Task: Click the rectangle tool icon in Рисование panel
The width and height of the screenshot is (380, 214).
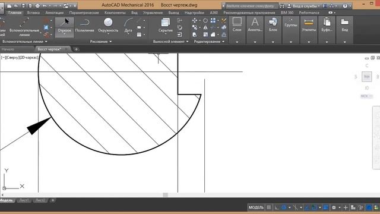Action: (x=139, y=27)
